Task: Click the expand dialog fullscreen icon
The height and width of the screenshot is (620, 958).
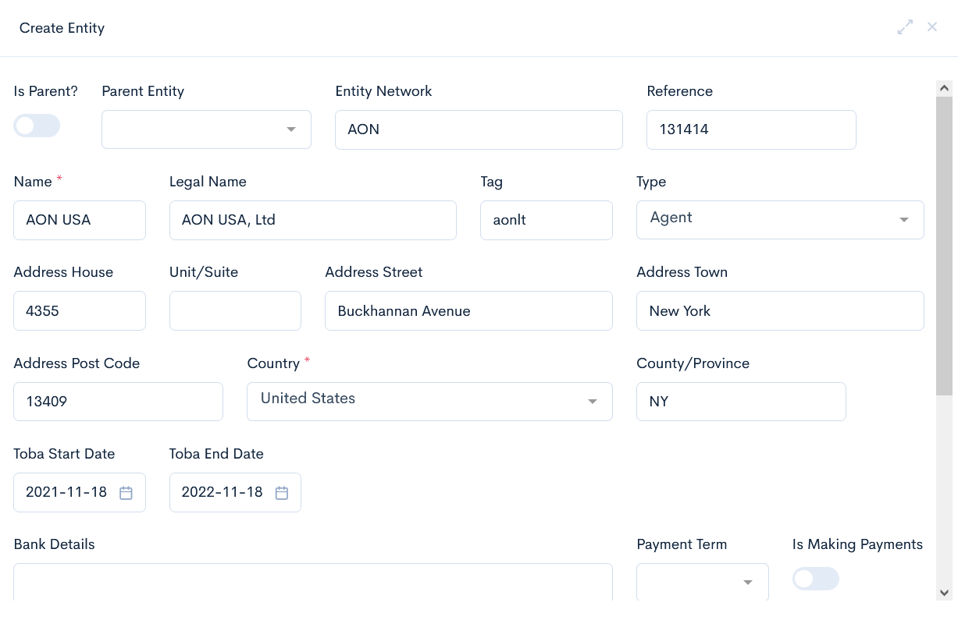Action: point(905,27)
